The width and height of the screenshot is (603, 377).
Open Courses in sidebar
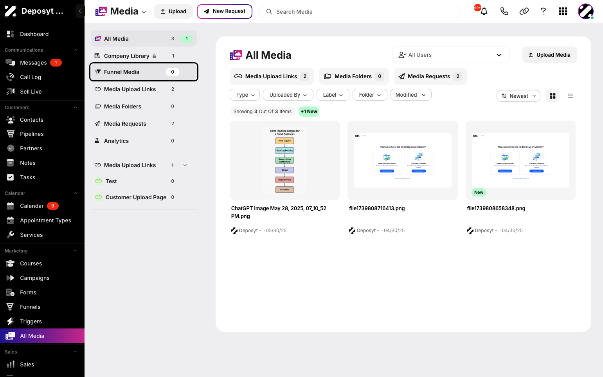[x=42, y=263]
